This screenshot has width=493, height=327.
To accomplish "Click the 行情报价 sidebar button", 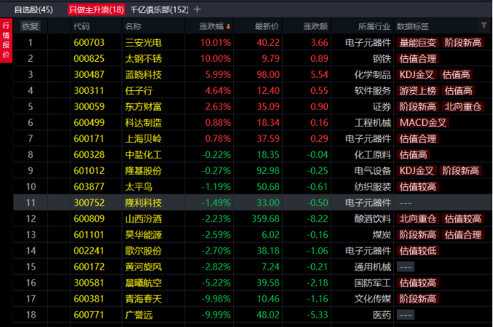I will pyautogui.click(x=7, y=40).
